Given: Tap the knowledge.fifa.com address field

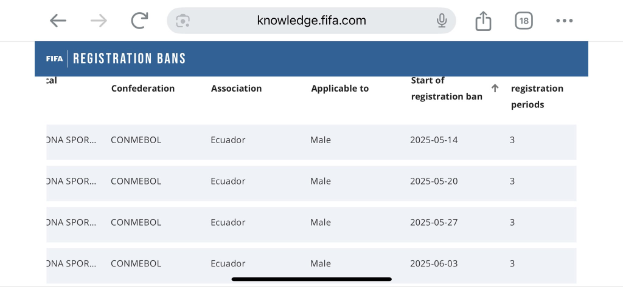Looking at the screenshot, I should coord(311,21).
